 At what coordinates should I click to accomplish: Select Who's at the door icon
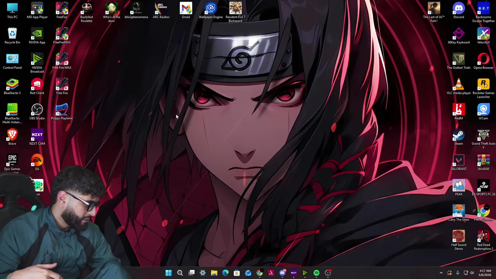tap(112, 12)
